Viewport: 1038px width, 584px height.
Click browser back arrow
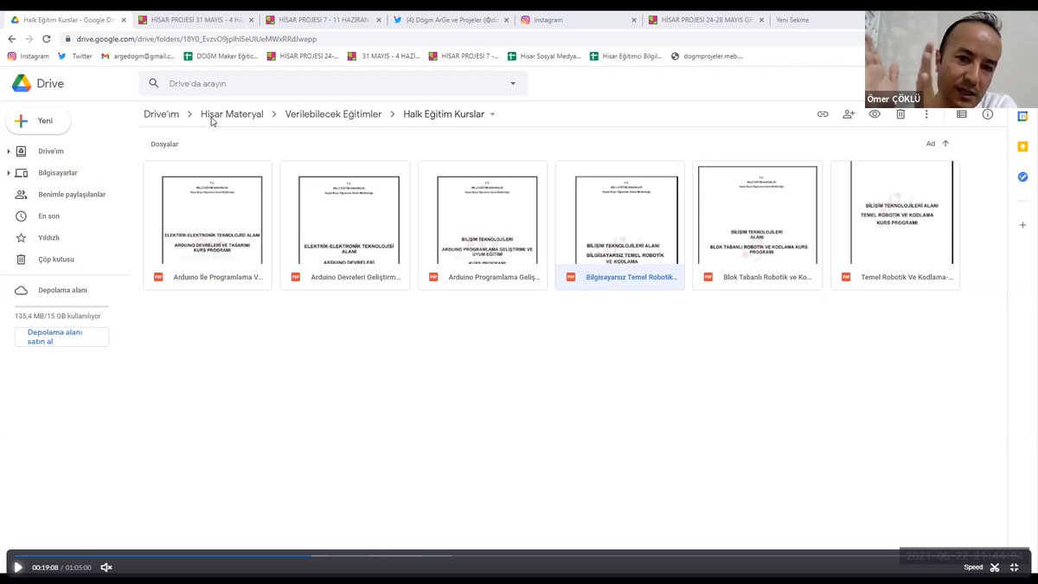(x=12, y=39)
